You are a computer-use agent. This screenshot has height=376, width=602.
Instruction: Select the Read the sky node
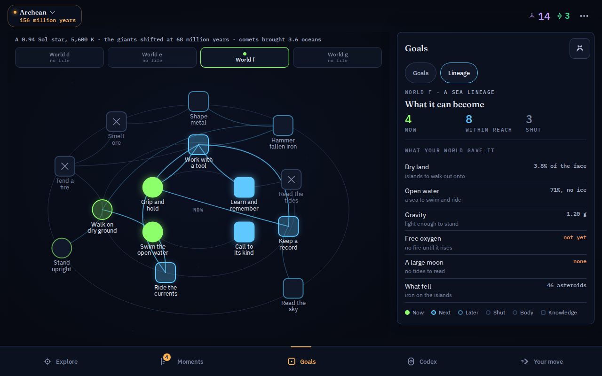click(293, 288)
